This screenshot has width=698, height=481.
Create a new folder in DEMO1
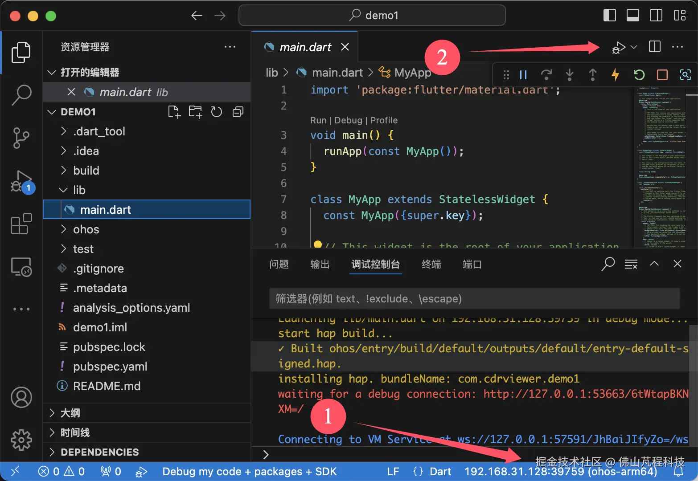click(x=195, y=112)
